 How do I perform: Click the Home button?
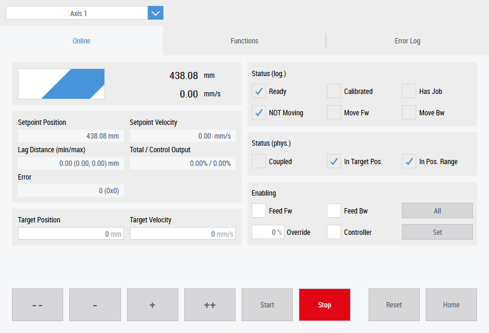coord(451,304)
